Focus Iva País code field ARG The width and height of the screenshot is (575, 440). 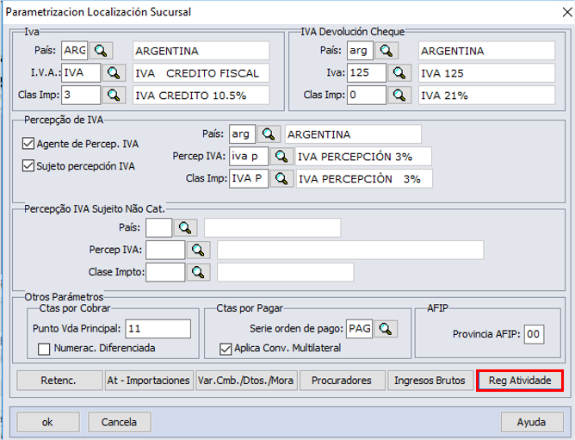point(74,51)
